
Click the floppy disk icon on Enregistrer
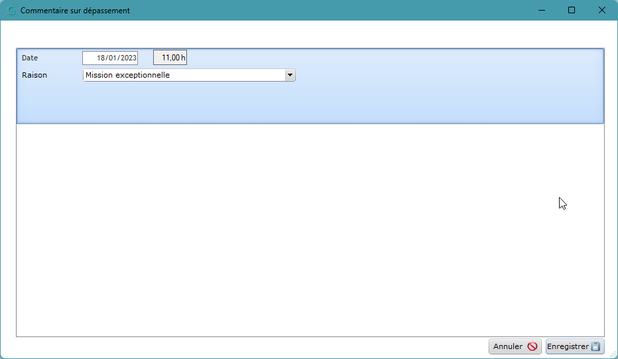click(x=596, y=346)
